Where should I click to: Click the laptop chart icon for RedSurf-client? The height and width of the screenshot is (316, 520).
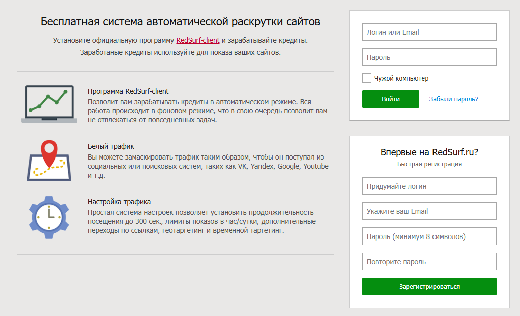pyautogui.click(x=49, y=104)
